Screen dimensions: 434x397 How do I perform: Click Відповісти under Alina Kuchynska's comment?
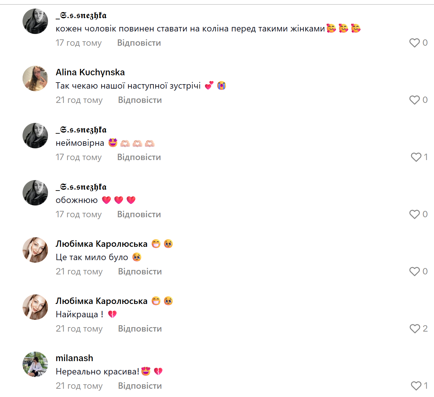(140, 100)
